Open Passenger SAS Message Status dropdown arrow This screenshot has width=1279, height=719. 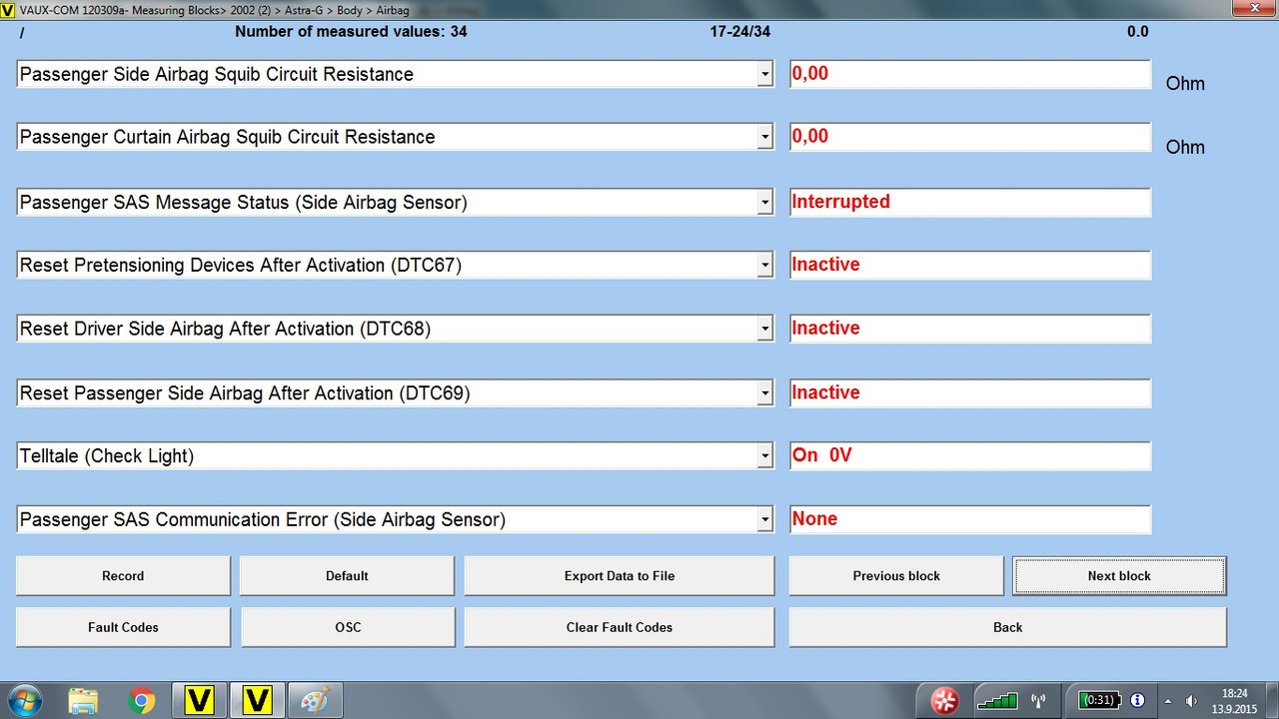tap(765, 202)
